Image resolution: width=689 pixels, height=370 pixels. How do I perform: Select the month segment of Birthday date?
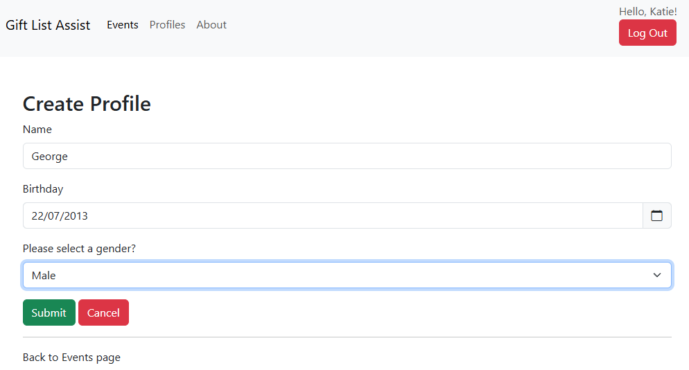[x=55, y=215]
